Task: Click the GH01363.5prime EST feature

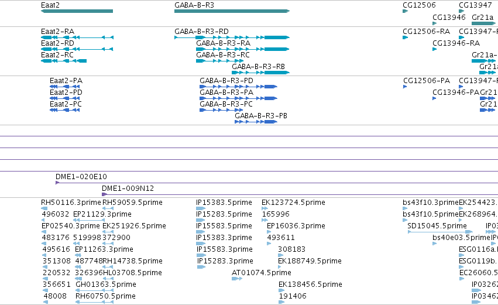Action: pyautogui.click(x=94, y=290)
